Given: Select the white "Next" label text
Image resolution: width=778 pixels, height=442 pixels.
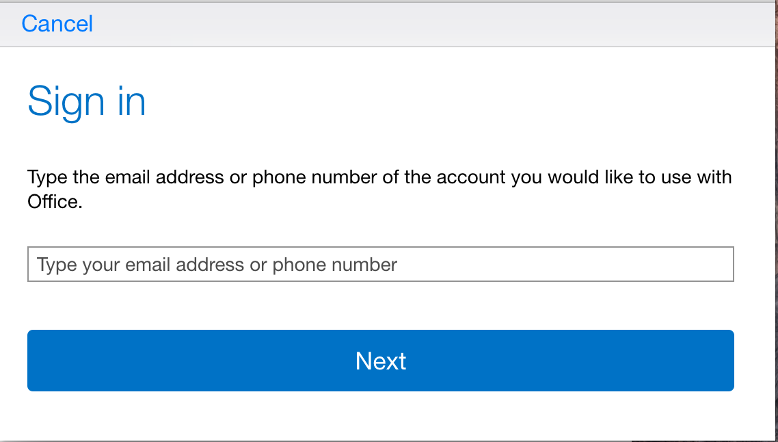Looking at the screenshot, I should [381, 361].
